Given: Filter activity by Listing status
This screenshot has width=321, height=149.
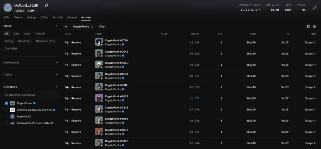Looking at the screenshot, I should pyautogui.click(x=9, y=41).
